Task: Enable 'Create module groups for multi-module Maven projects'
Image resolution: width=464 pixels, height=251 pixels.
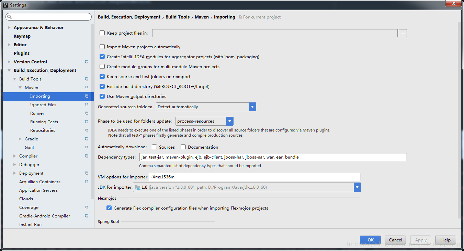Action: coord(102,66)
